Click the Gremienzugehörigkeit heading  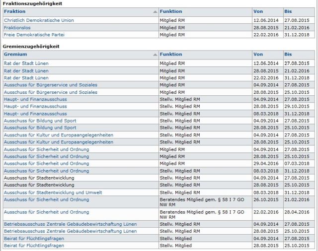pyautogui.click(x=31, y=46)
